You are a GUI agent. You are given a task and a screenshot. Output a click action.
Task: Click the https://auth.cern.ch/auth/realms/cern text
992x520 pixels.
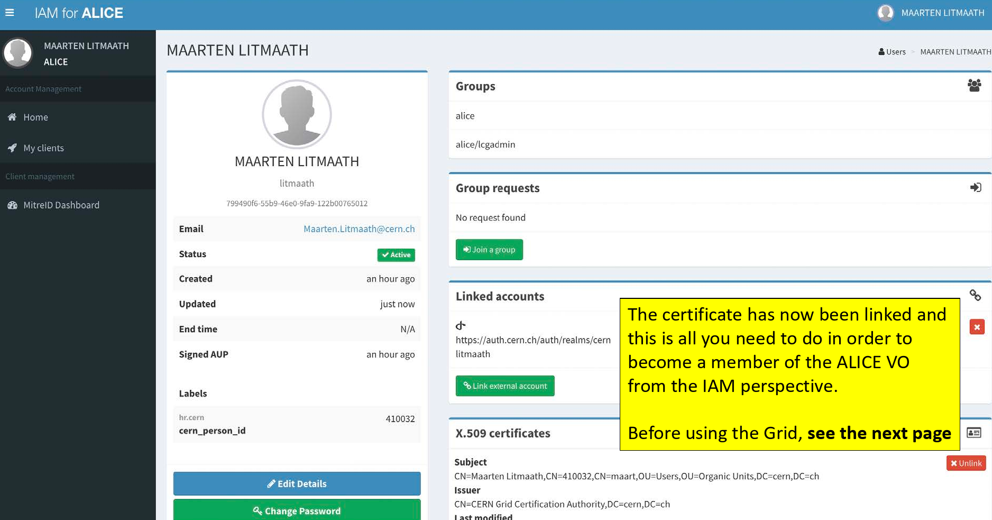tap(533, 340)
